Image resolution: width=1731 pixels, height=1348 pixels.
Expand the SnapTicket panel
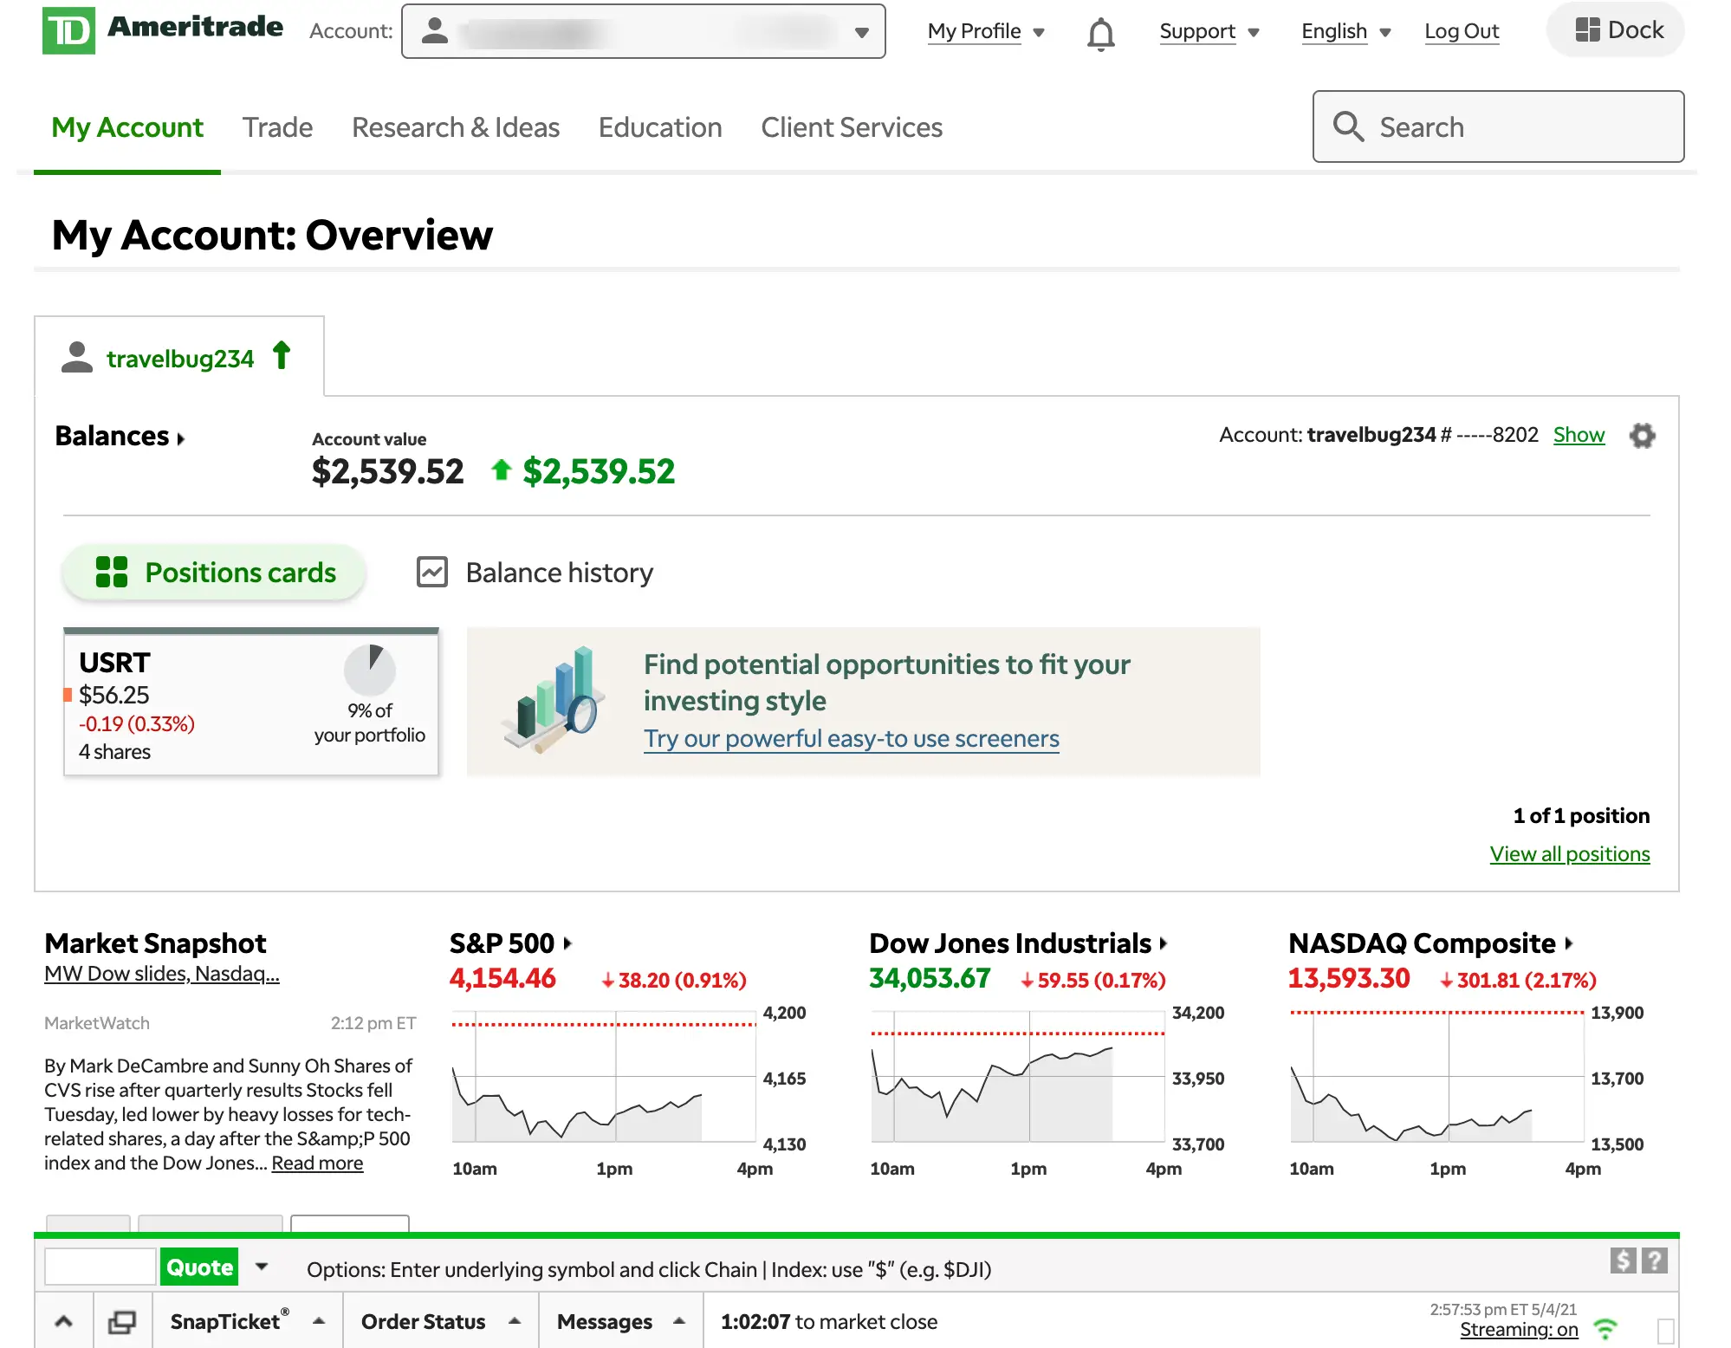click(248, 1321)
